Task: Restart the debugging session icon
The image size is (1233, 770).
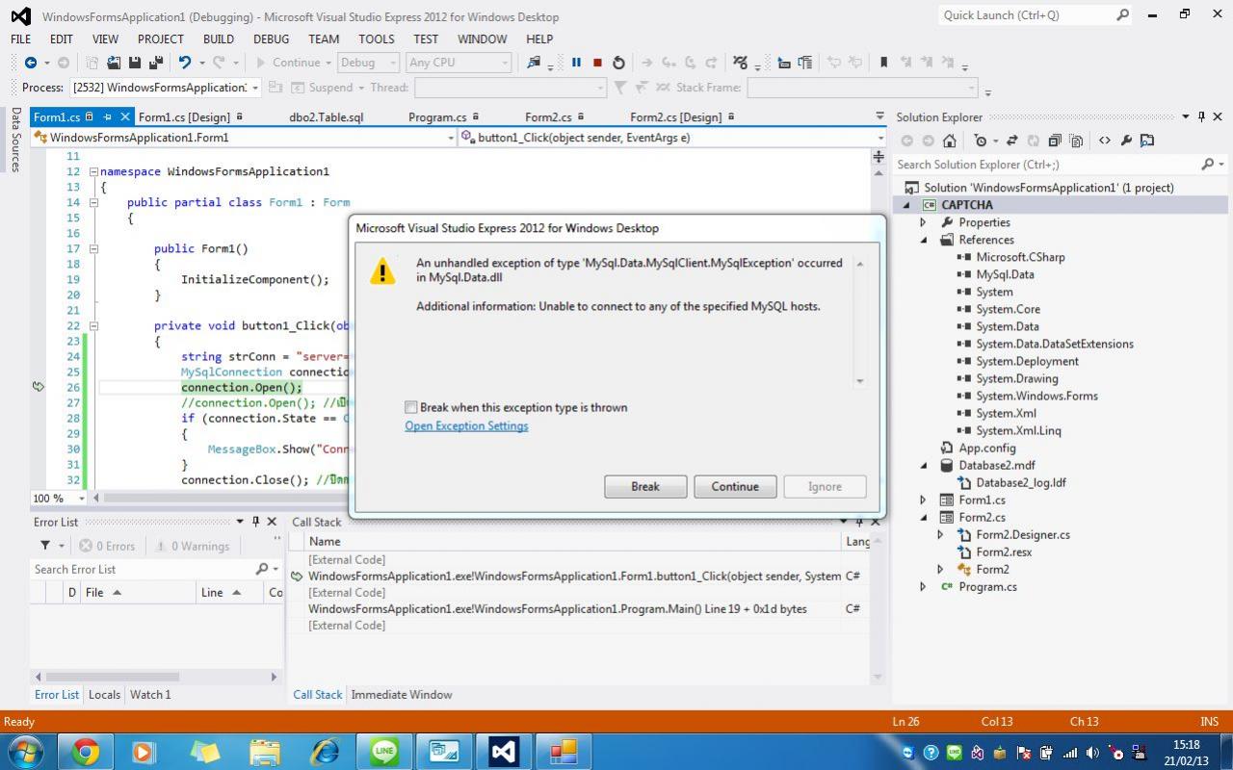Action: click(618, 63)
